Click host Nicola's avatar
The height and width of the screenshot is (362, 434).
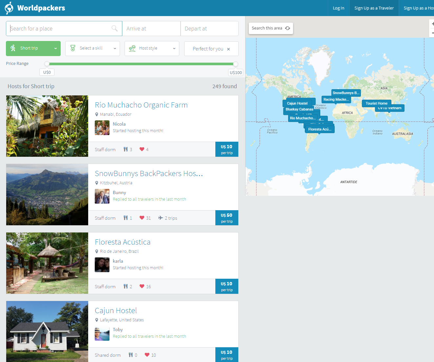click(x=102, y=128)
